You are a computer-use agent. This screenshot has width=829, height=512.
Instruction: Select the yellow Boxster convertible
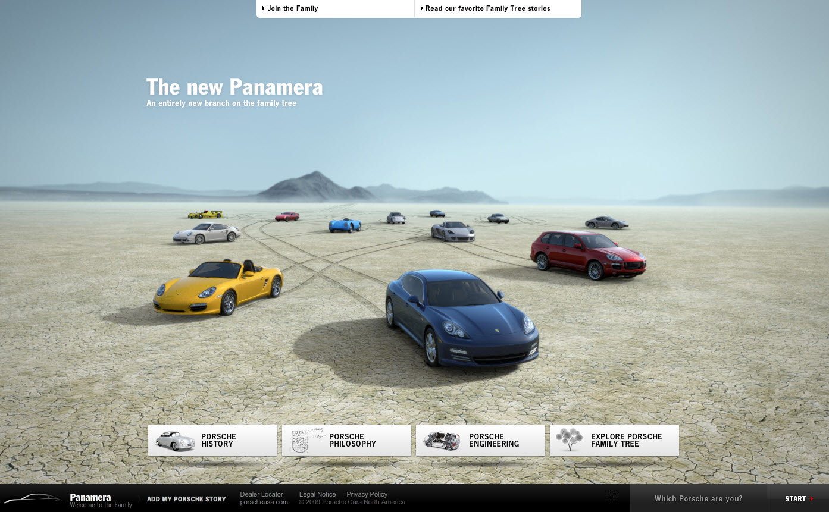[x=218, y=287]
